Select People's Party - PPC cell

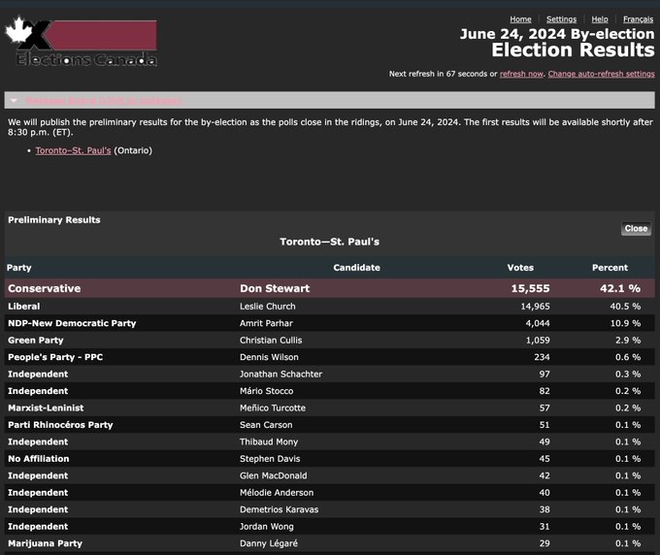(x=55, y=357)
